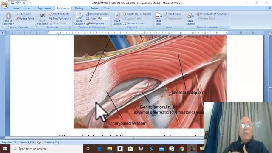Switch to the Word taskbar icon
The image size is (272, 153).
pyautogui.click(x=172, y=149)
